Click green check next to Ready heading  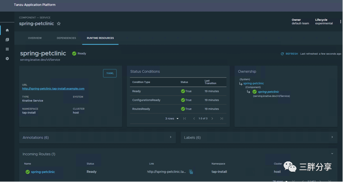coord(74,54)
